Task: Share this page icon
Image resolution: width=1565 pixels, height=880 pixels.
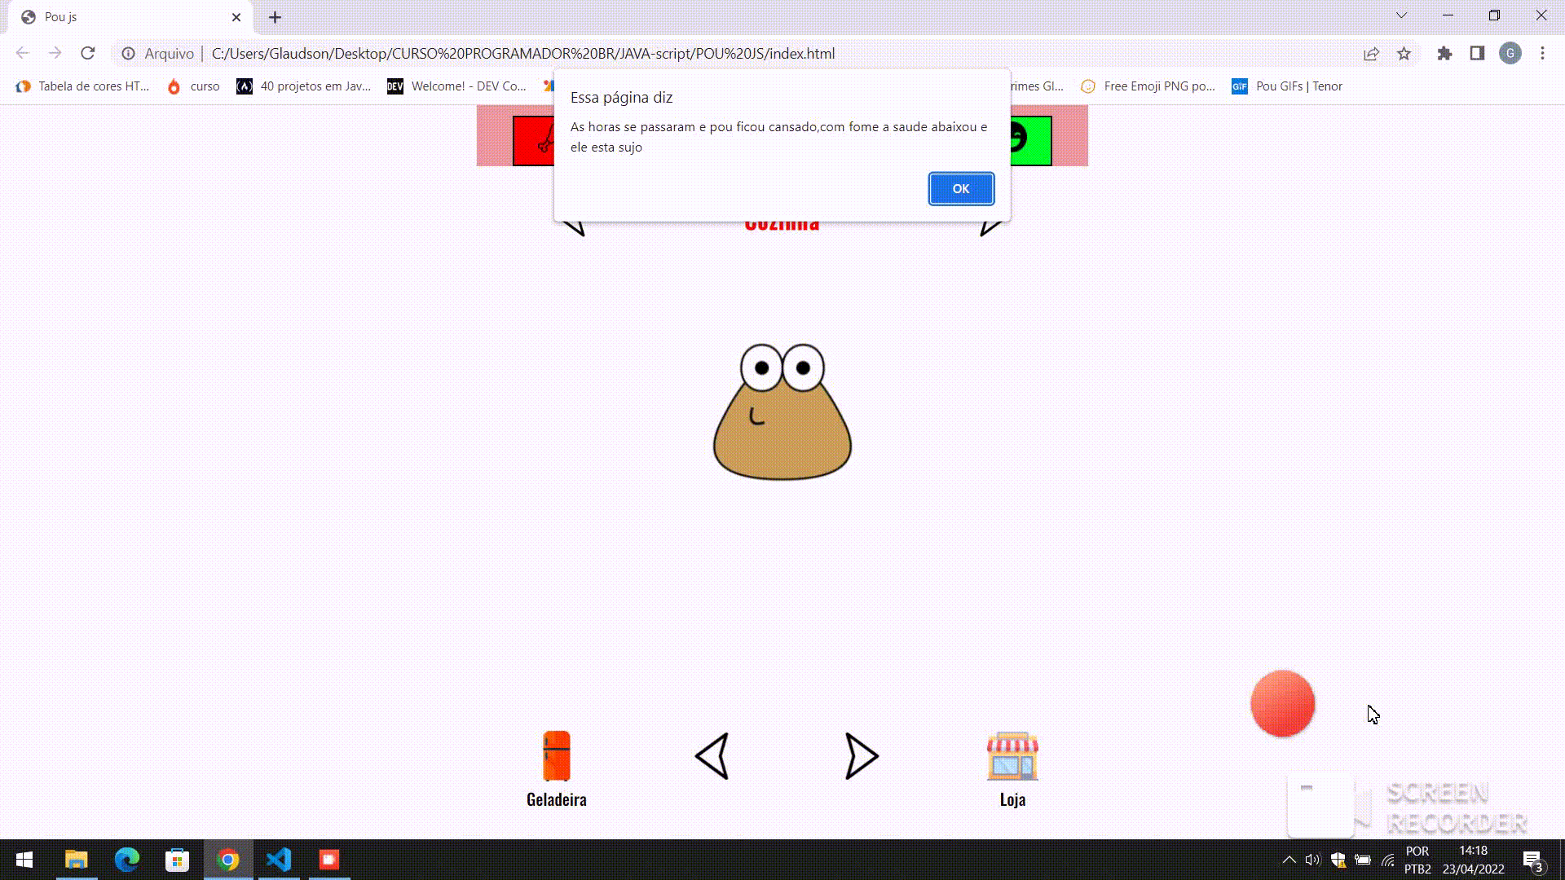Action: pos(1371,54)
